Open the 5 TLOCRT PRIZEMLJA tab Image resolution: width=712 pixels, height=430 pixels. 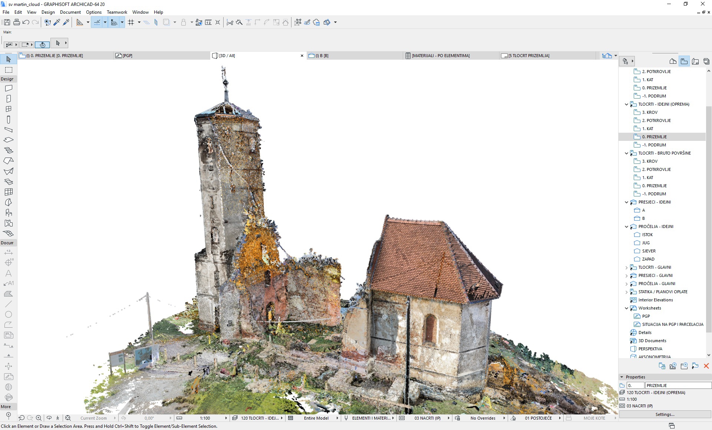[x=547, y=56]
